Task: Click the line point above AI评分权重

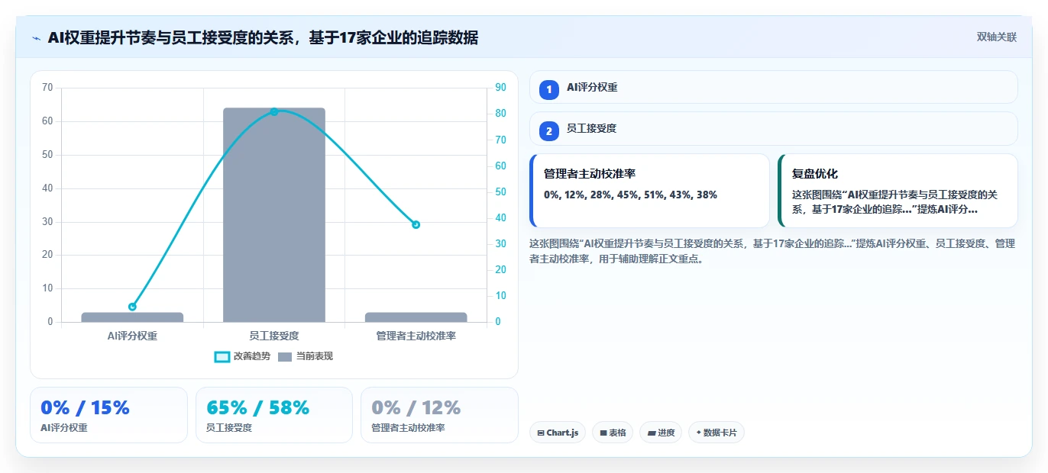Action: (x=132, y=307)
